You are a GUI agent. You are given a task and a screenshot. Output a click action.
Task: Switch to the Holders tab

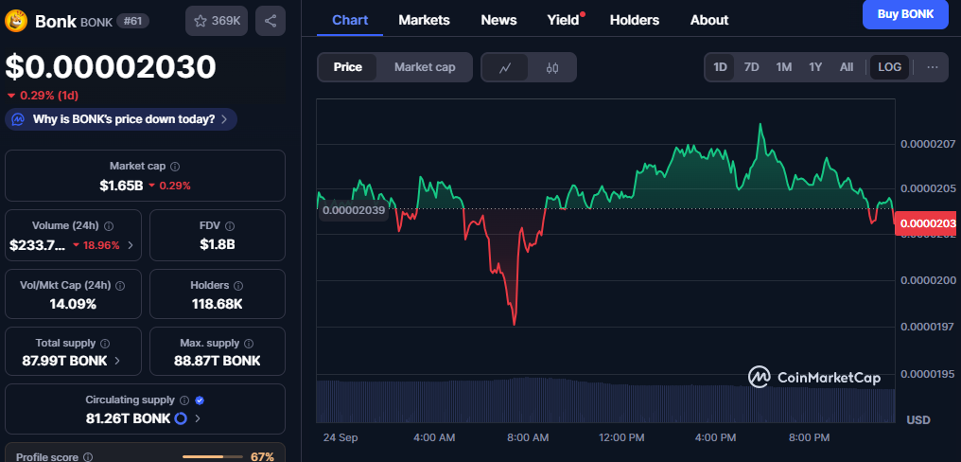coord(635,20)
